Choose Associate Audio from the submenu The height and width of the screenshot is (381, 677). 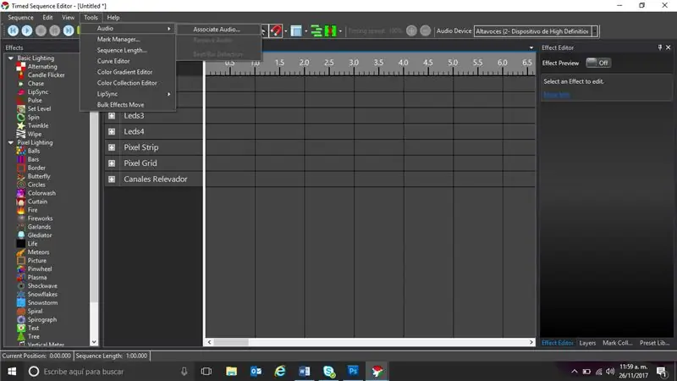click(218, 30)
